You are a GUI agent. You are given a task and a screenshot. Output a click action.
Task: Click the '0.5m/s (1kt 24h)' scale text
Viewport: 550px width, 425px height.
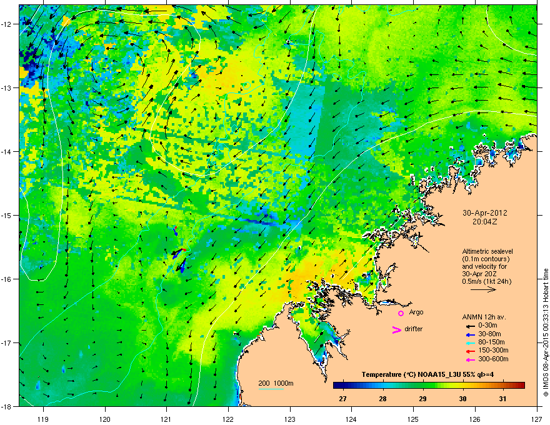[486, 281]
